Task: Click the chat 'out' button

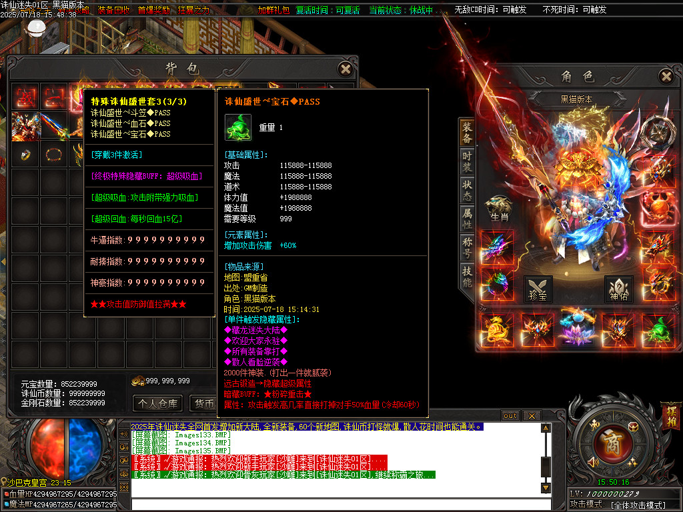Action: coord(510,415)
